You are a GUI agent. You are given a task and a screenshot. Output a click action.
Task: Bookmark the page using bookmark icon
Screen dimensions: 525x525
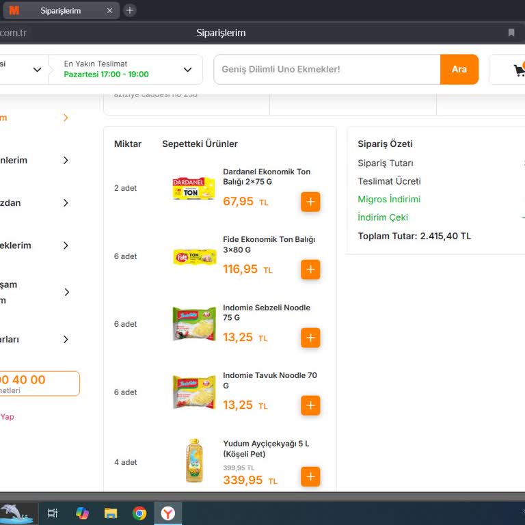(511, 33)
